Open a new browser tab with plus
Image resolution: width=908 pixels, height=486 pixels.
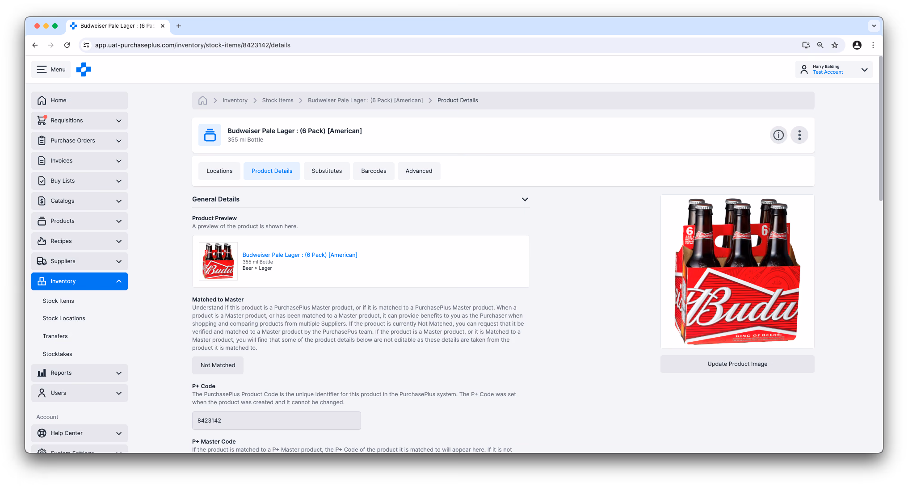pyautogui.click(x=179, y=26)
